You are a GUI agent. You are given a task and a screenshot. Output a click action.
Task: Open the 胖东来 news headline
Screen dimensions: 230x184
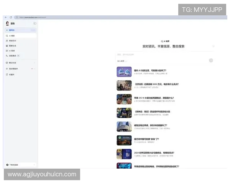pyautogui.click(x=151, y=125)
